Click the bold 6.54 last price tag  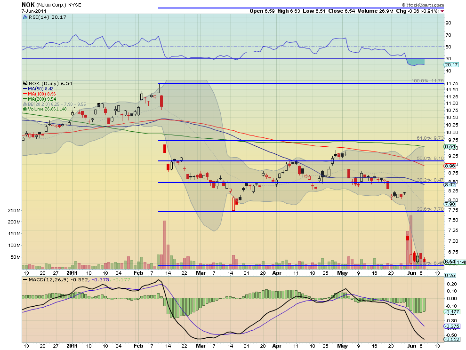tap(450, 262)
